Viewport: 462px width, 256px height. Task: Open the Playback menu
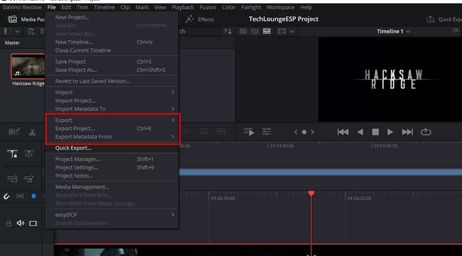coord(183,7)
